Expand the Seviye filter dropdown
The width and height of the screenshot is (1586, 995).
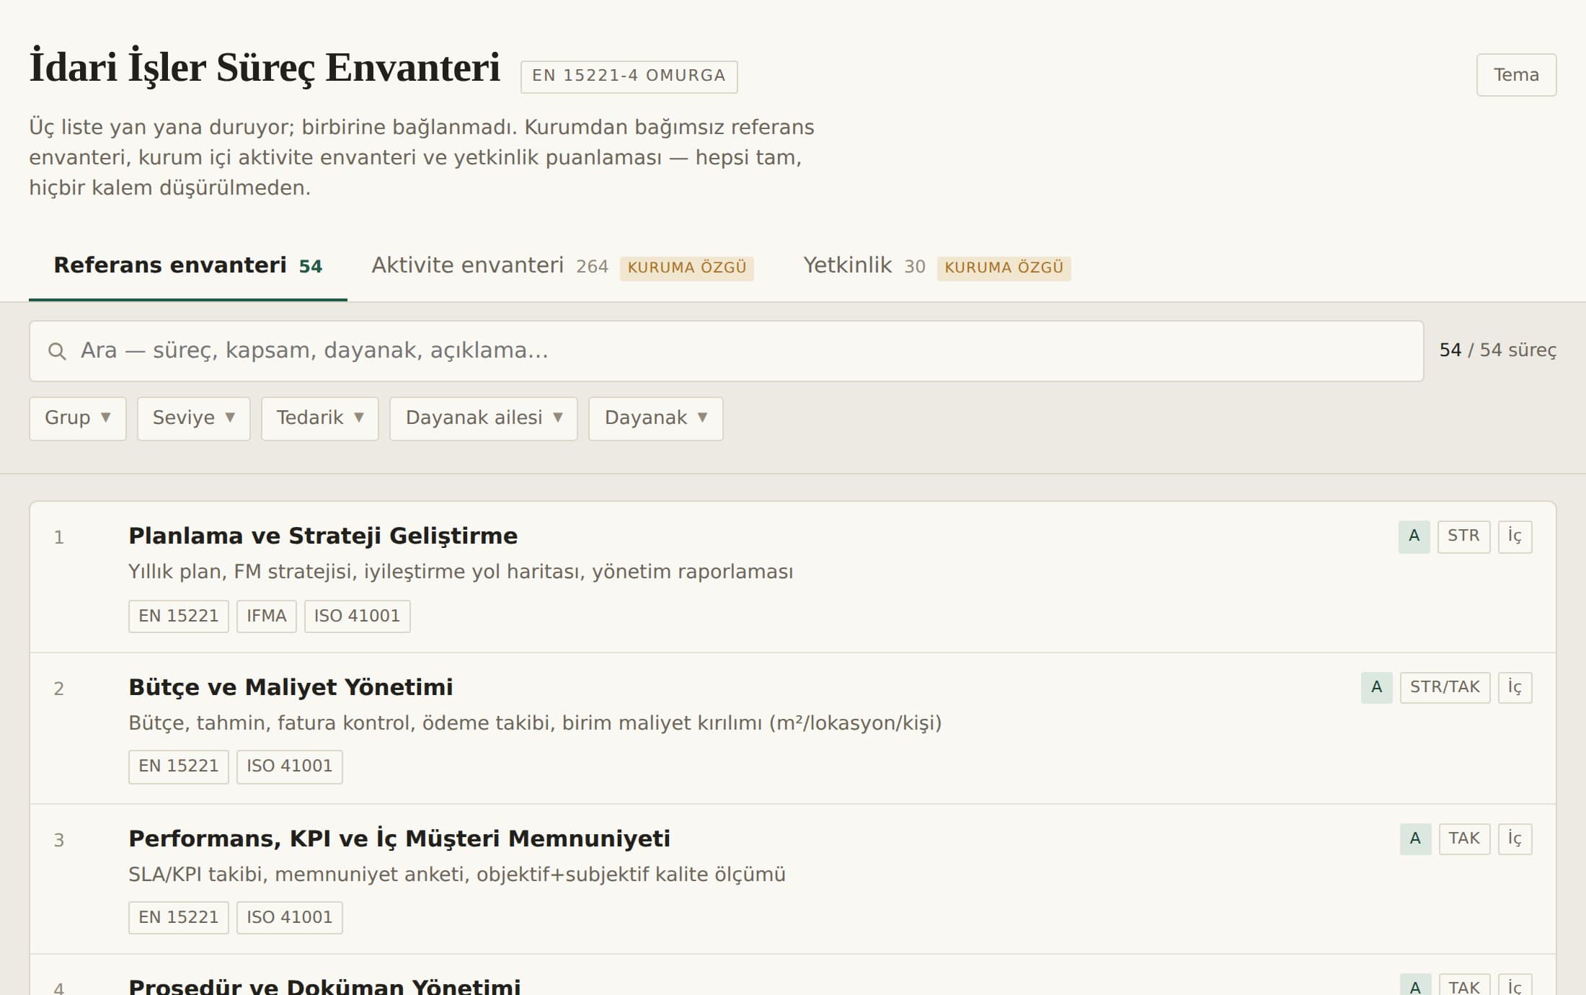pos(194,418)
